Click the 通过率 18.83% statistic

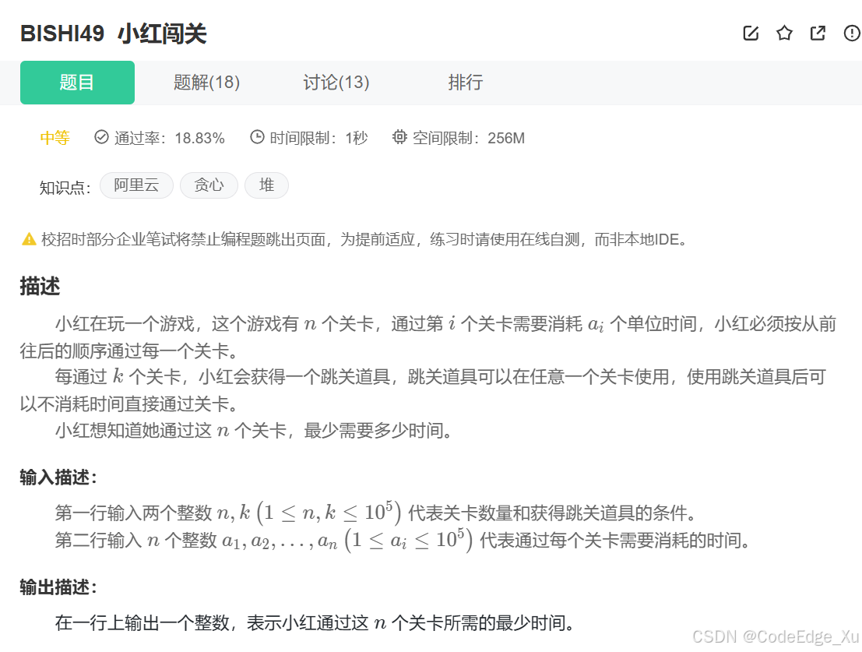point(170,137)
